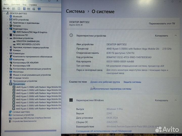Click Копировать next to Характеристики Windows

162,100
